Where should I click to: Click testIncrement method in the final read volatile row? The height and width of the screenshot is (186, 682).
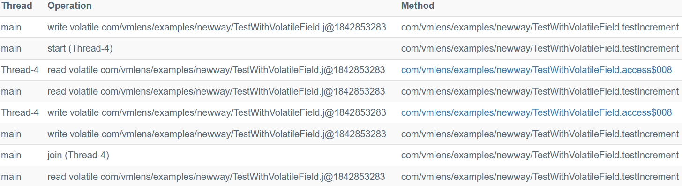(x=540, y=177)
